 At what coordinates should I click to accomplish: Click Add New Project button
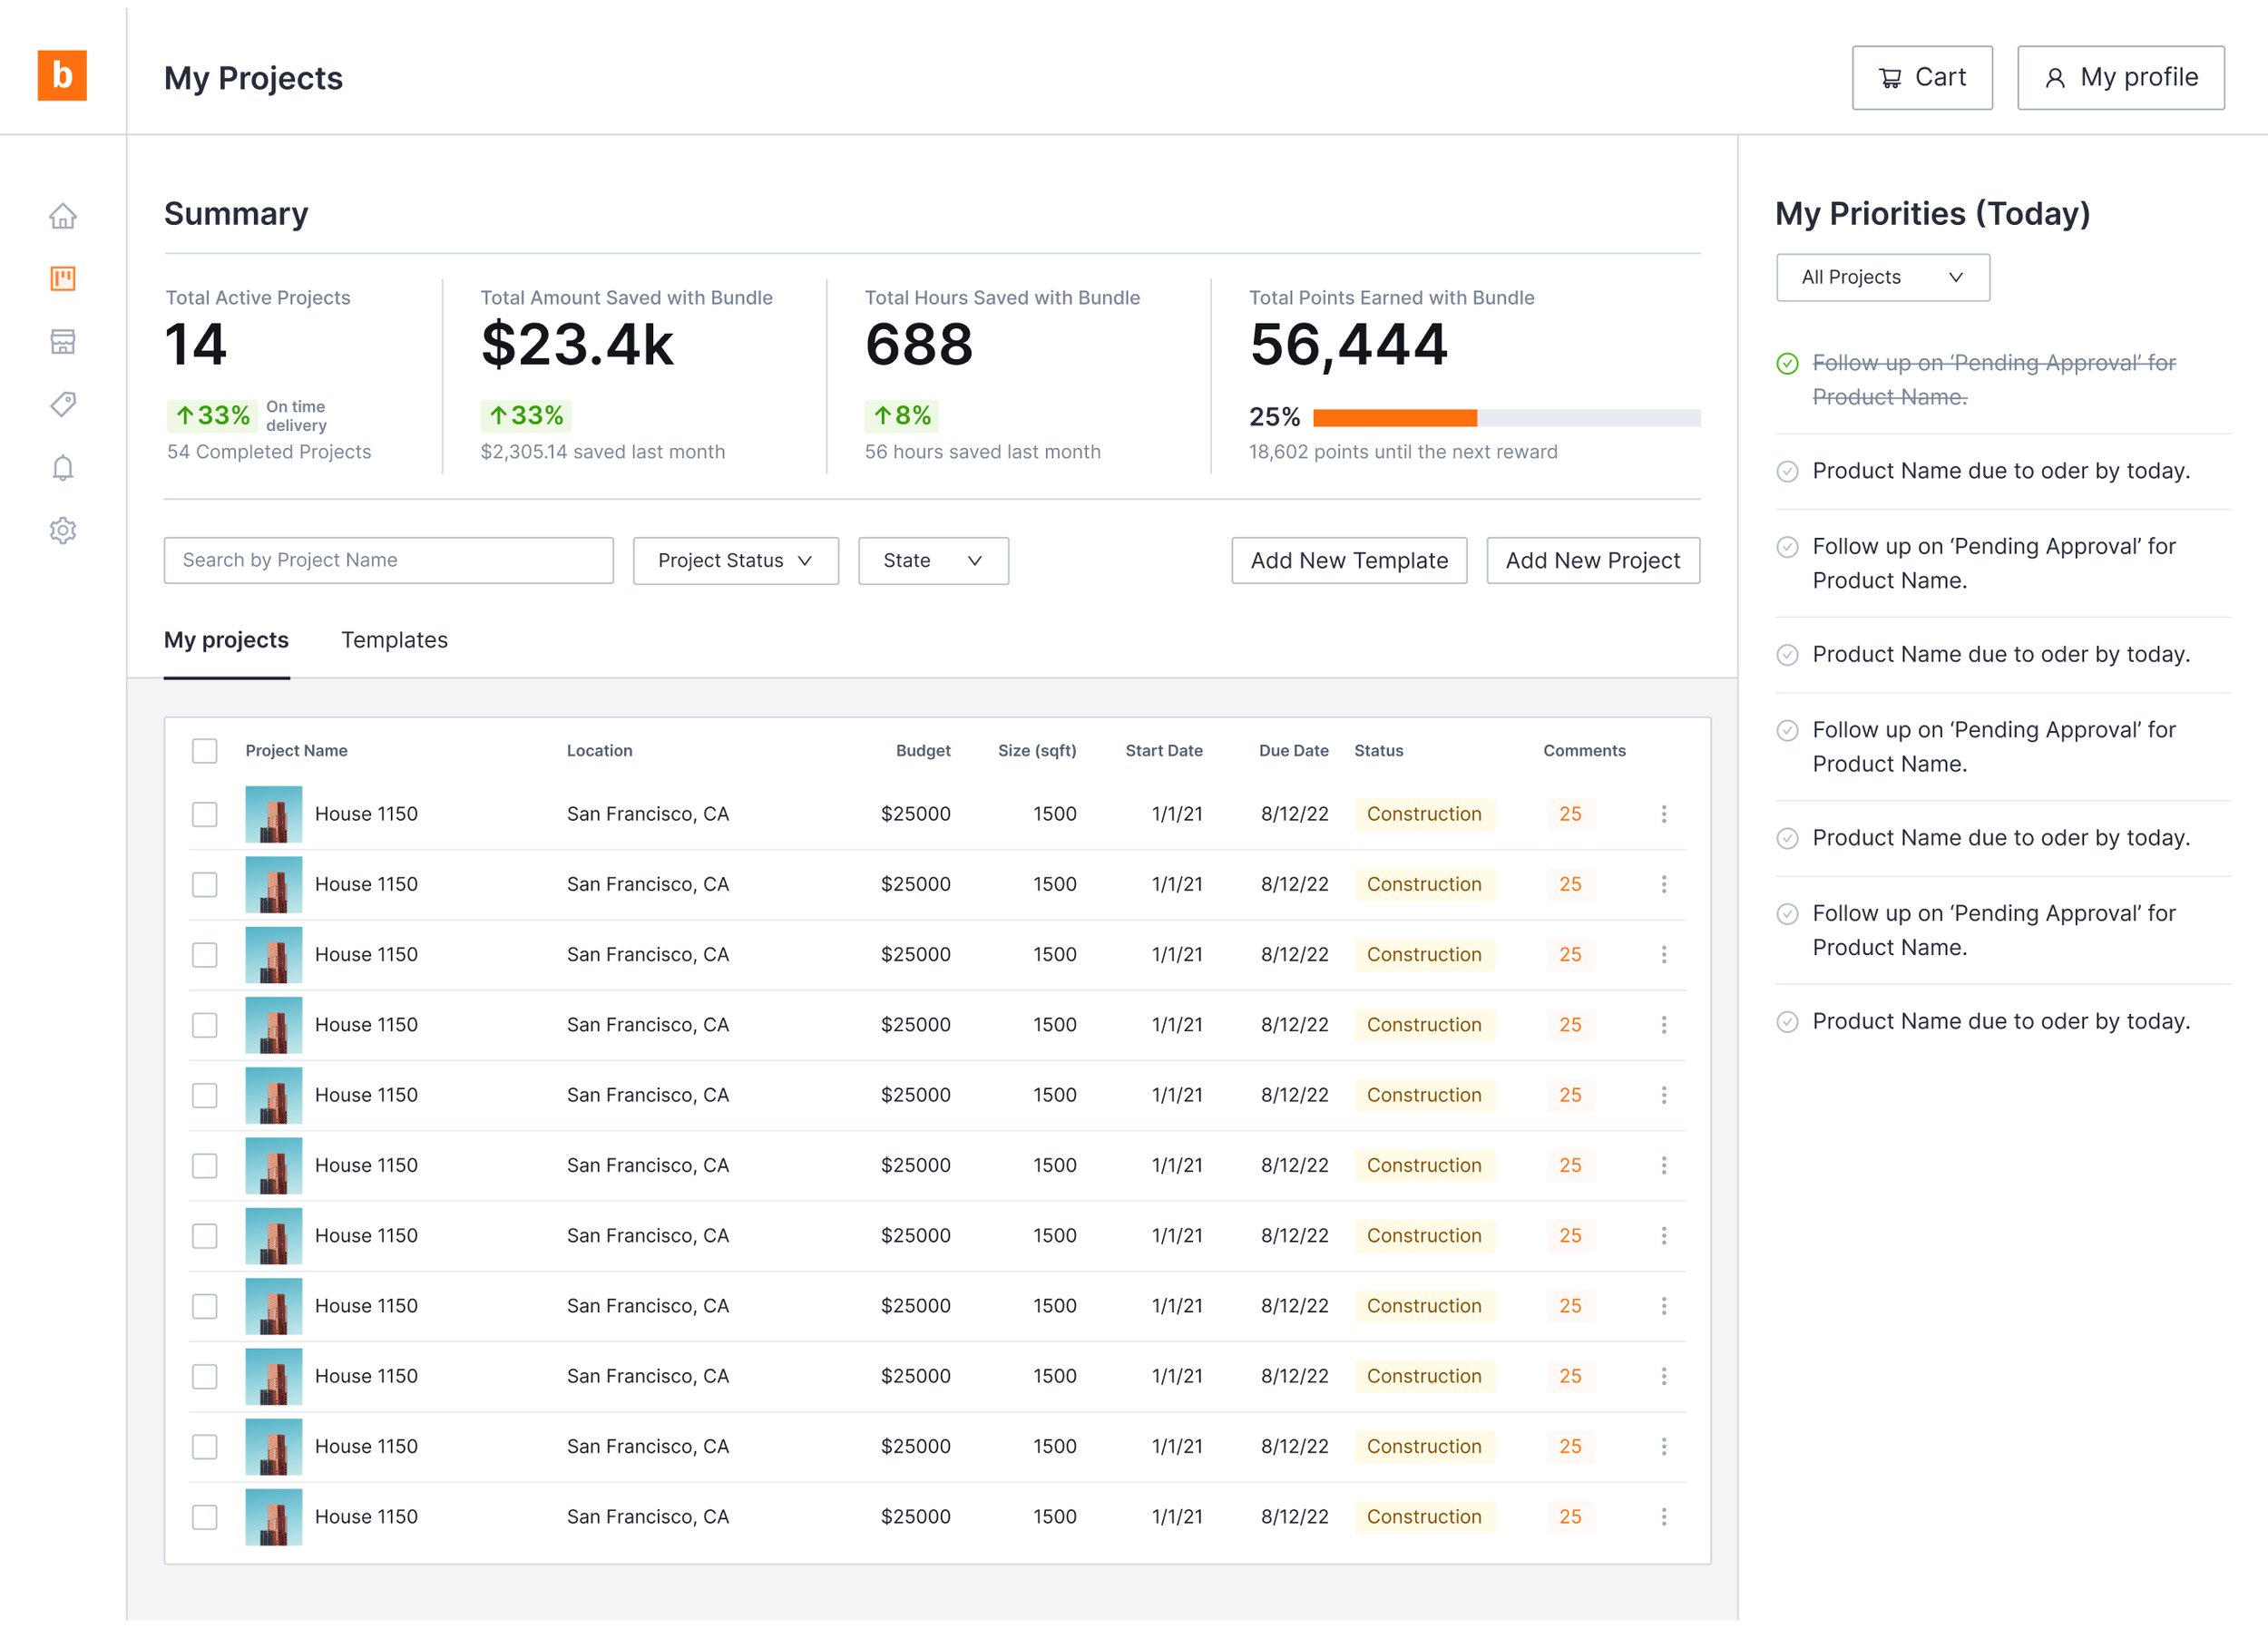coord(1592,561)
